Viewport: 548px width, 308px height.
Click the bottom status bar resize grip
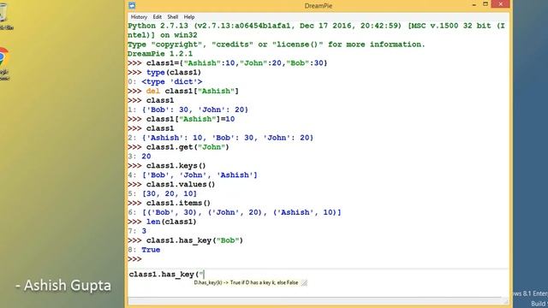point(505,300)
